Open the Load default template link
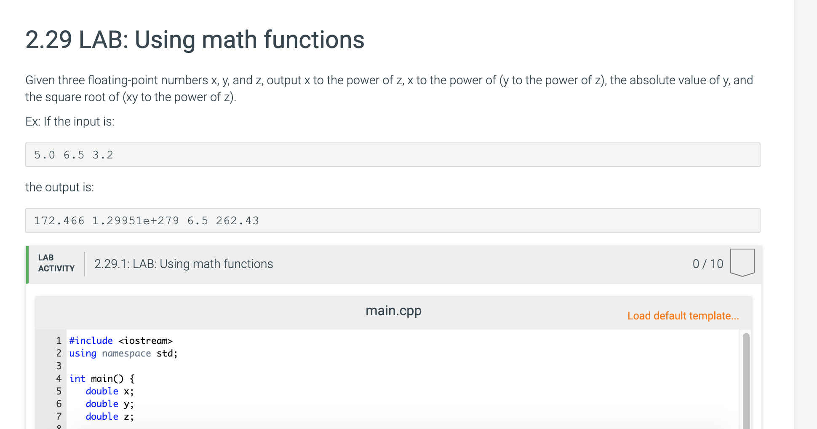Viewport: 817px width, 429px height. pyautogui.click(x=683, y=316)
